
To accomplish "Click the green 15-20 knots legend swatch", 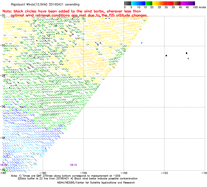I will 149,3.
